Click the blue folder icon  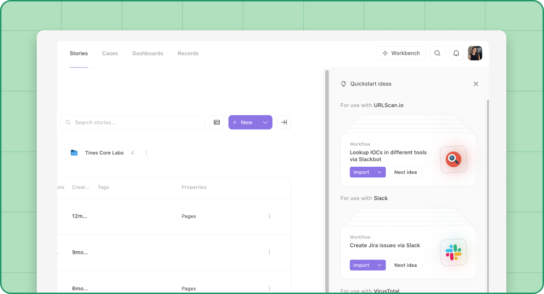pos(74,153)
